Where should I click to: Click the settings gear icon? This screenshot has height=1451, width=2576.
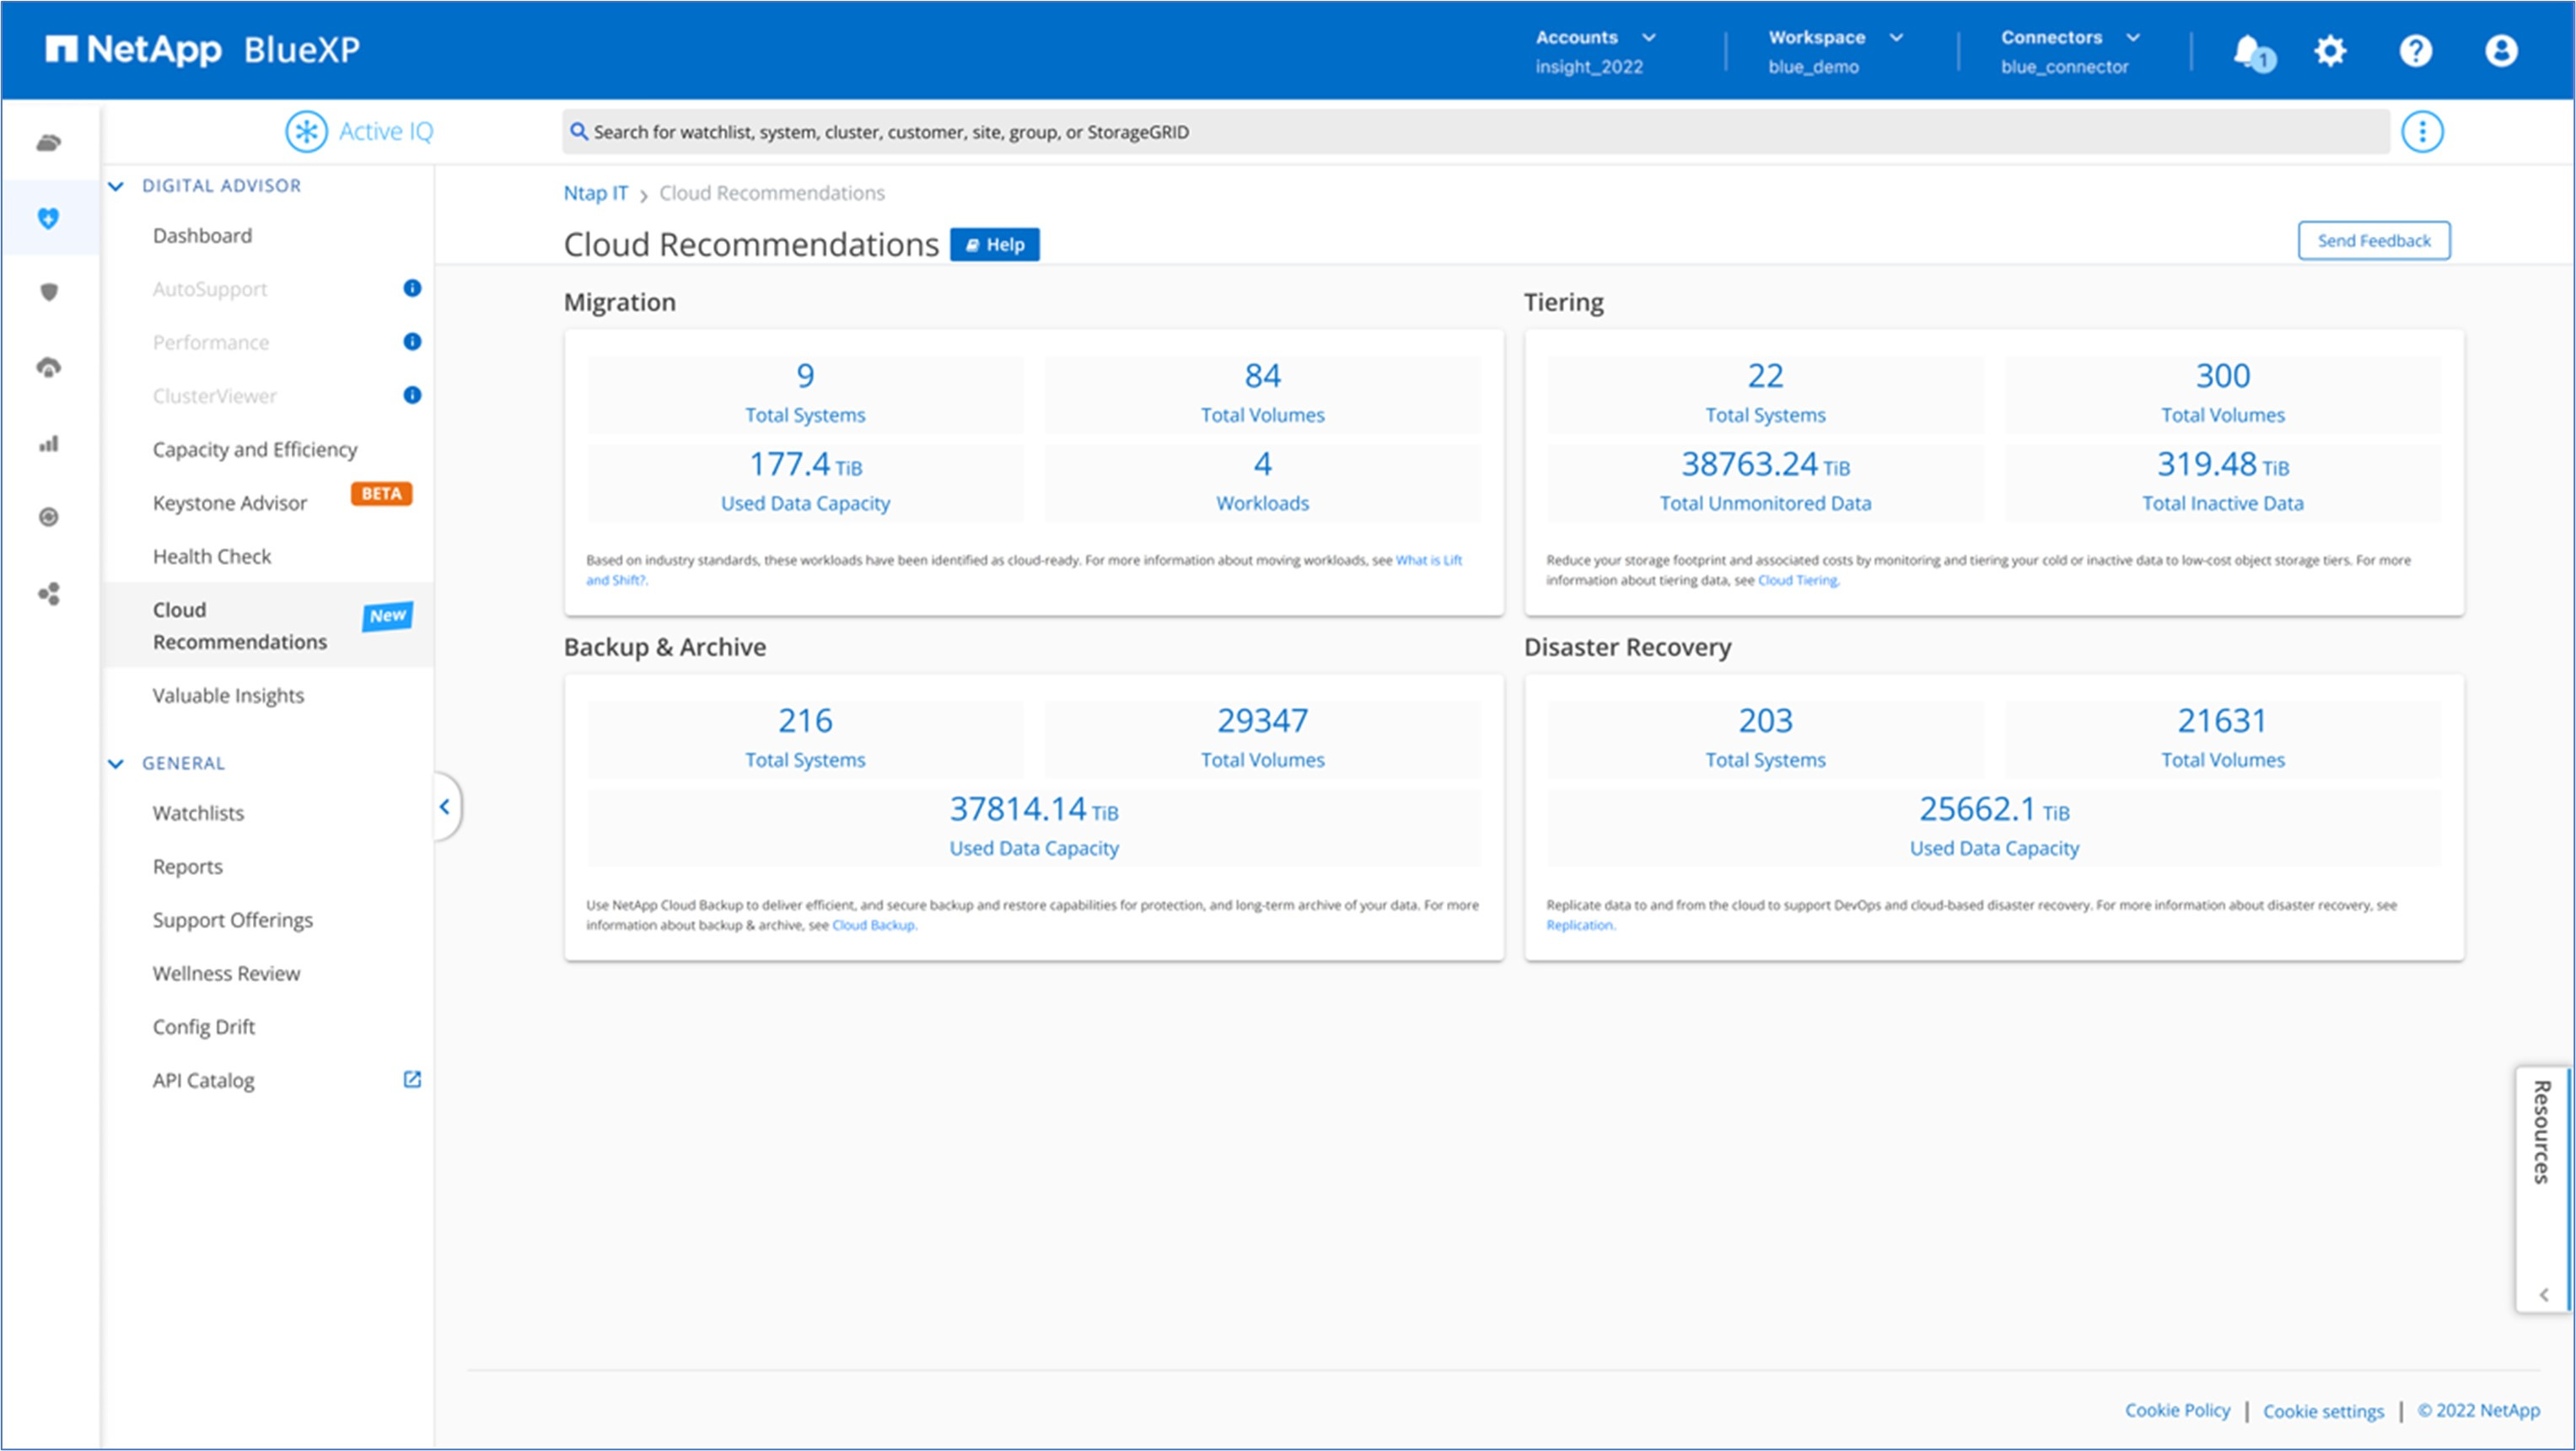click(2330, 48)
